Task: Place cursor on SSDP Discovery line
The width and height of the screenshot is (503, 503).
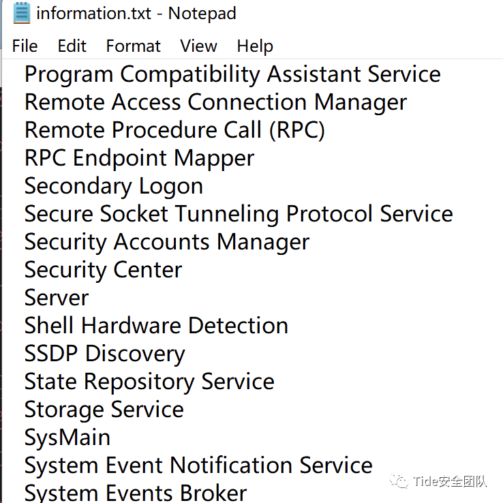Action: [104, 354]
